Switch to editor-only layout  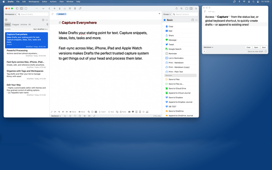[26, 9]
